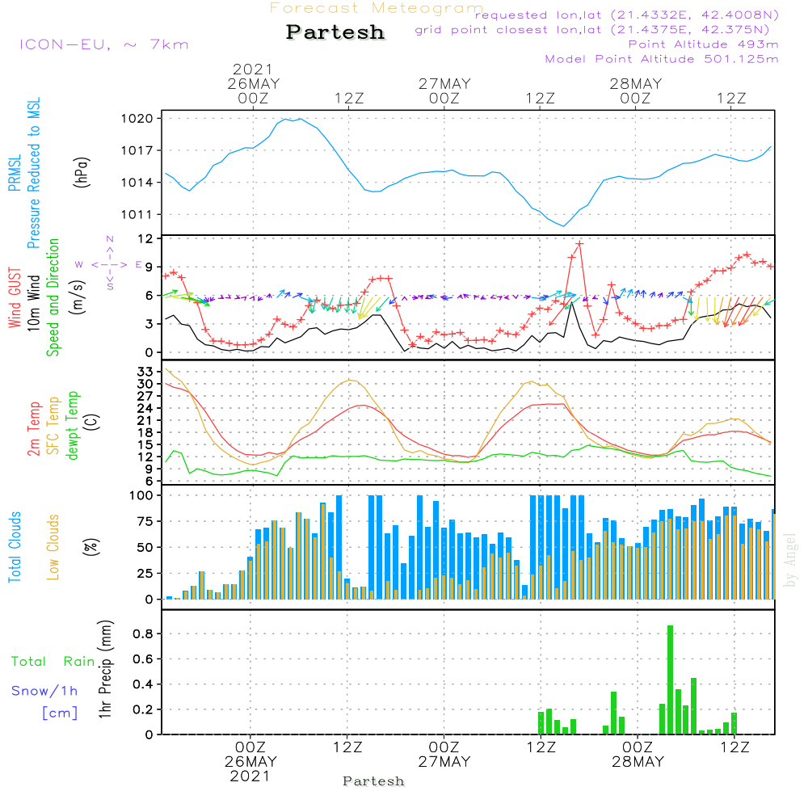Image resolution: width=808 pixels, height=808 pixels.
Task: Click the '1020' pressure tick label
Action: (137, 119)
